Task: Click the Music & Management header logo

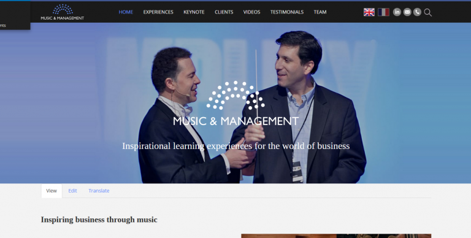Action: [x=63, y=12]
